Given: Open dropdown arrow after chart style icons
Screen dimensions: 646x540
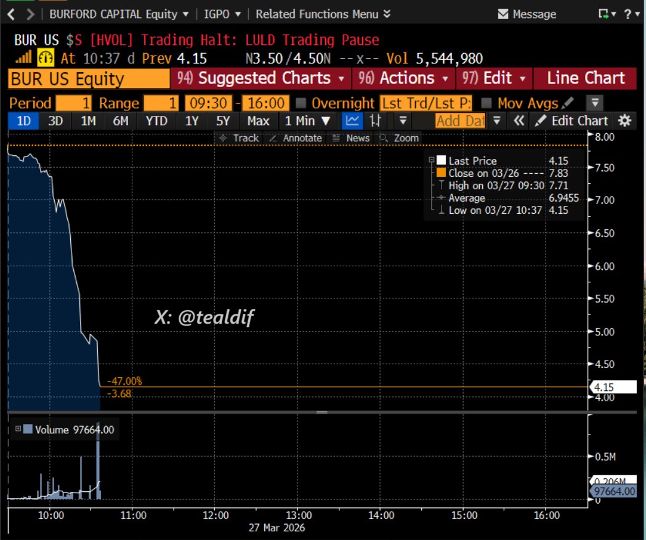Looking at the screenshot, I should click(403, 121).
